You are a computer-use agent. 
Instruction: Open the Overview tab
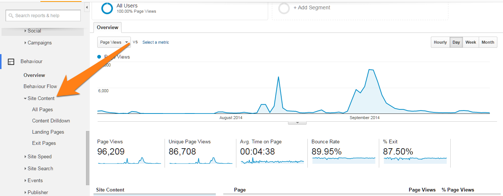pos(108,28)
